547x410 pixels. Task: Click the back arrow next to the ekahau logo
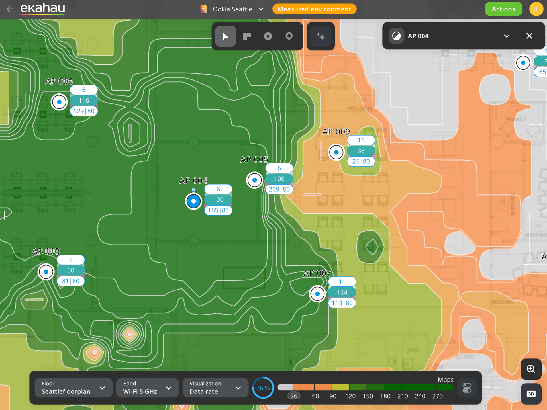tap(10, 9)
